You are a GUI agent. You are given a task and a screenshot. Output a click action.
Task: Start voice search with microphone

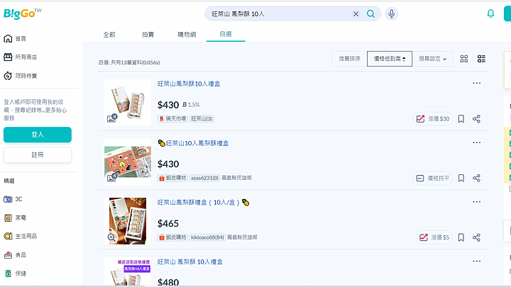[391, 13]
